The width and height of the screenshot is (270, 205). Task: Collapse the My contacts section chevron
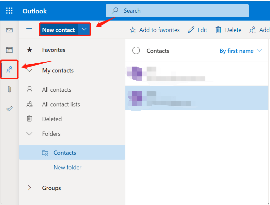tap(29, 70)
